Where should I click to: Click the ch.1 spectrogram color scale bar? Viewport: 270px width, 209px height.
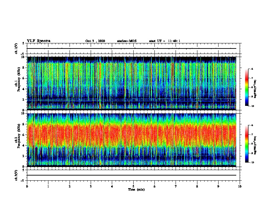tap(247, 87)
